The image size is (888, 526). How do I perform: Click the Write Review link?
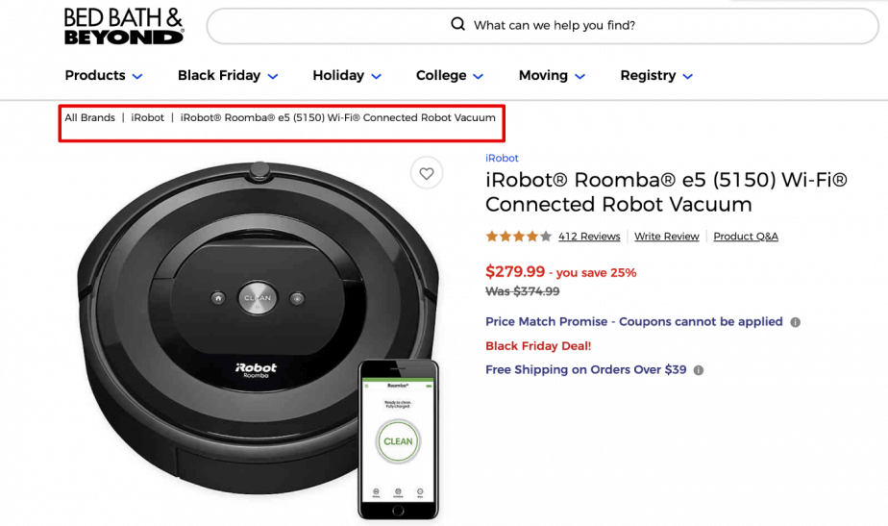pyautogui.click(x=667, y=237)
